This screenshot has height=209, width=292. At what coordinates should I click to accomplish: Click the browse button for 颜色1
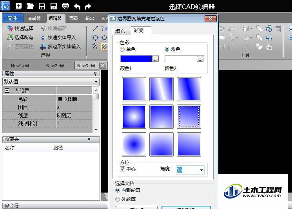click(x=155, y=59)
